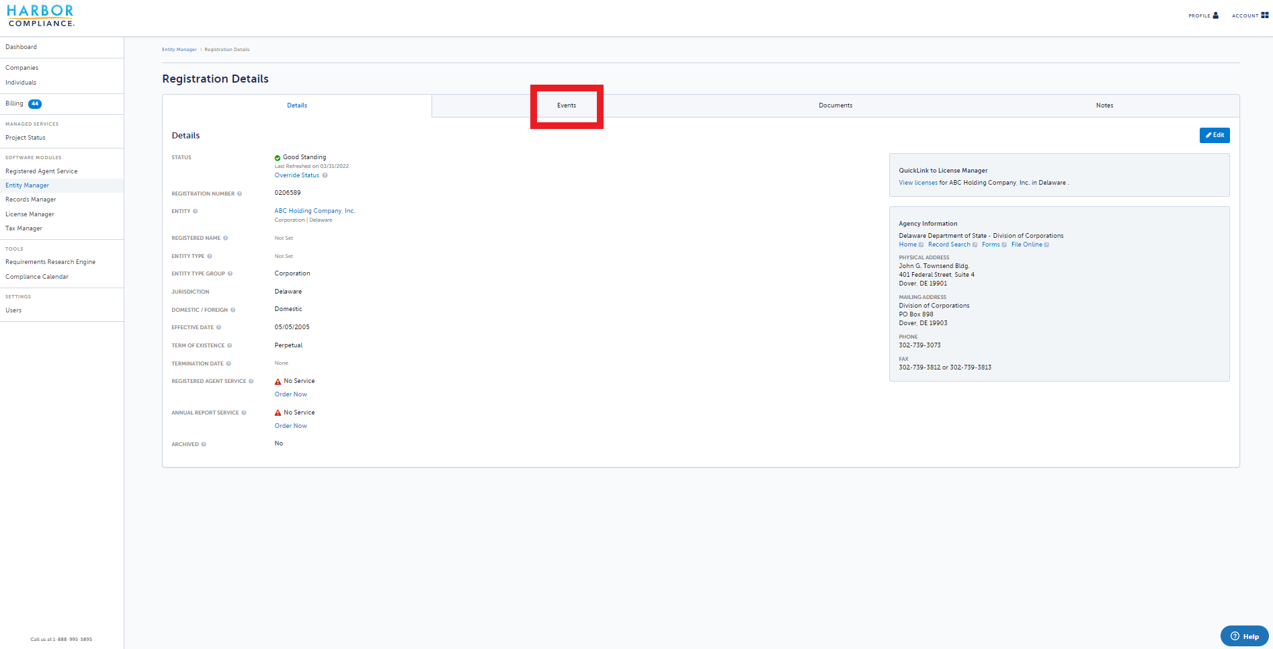Click warning triangle under Annual Report Service

click(x=278, y=413)
